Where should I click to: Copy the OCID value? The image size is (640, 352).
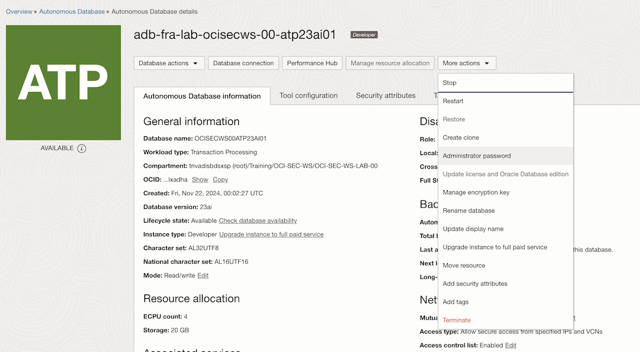point(221,179)
